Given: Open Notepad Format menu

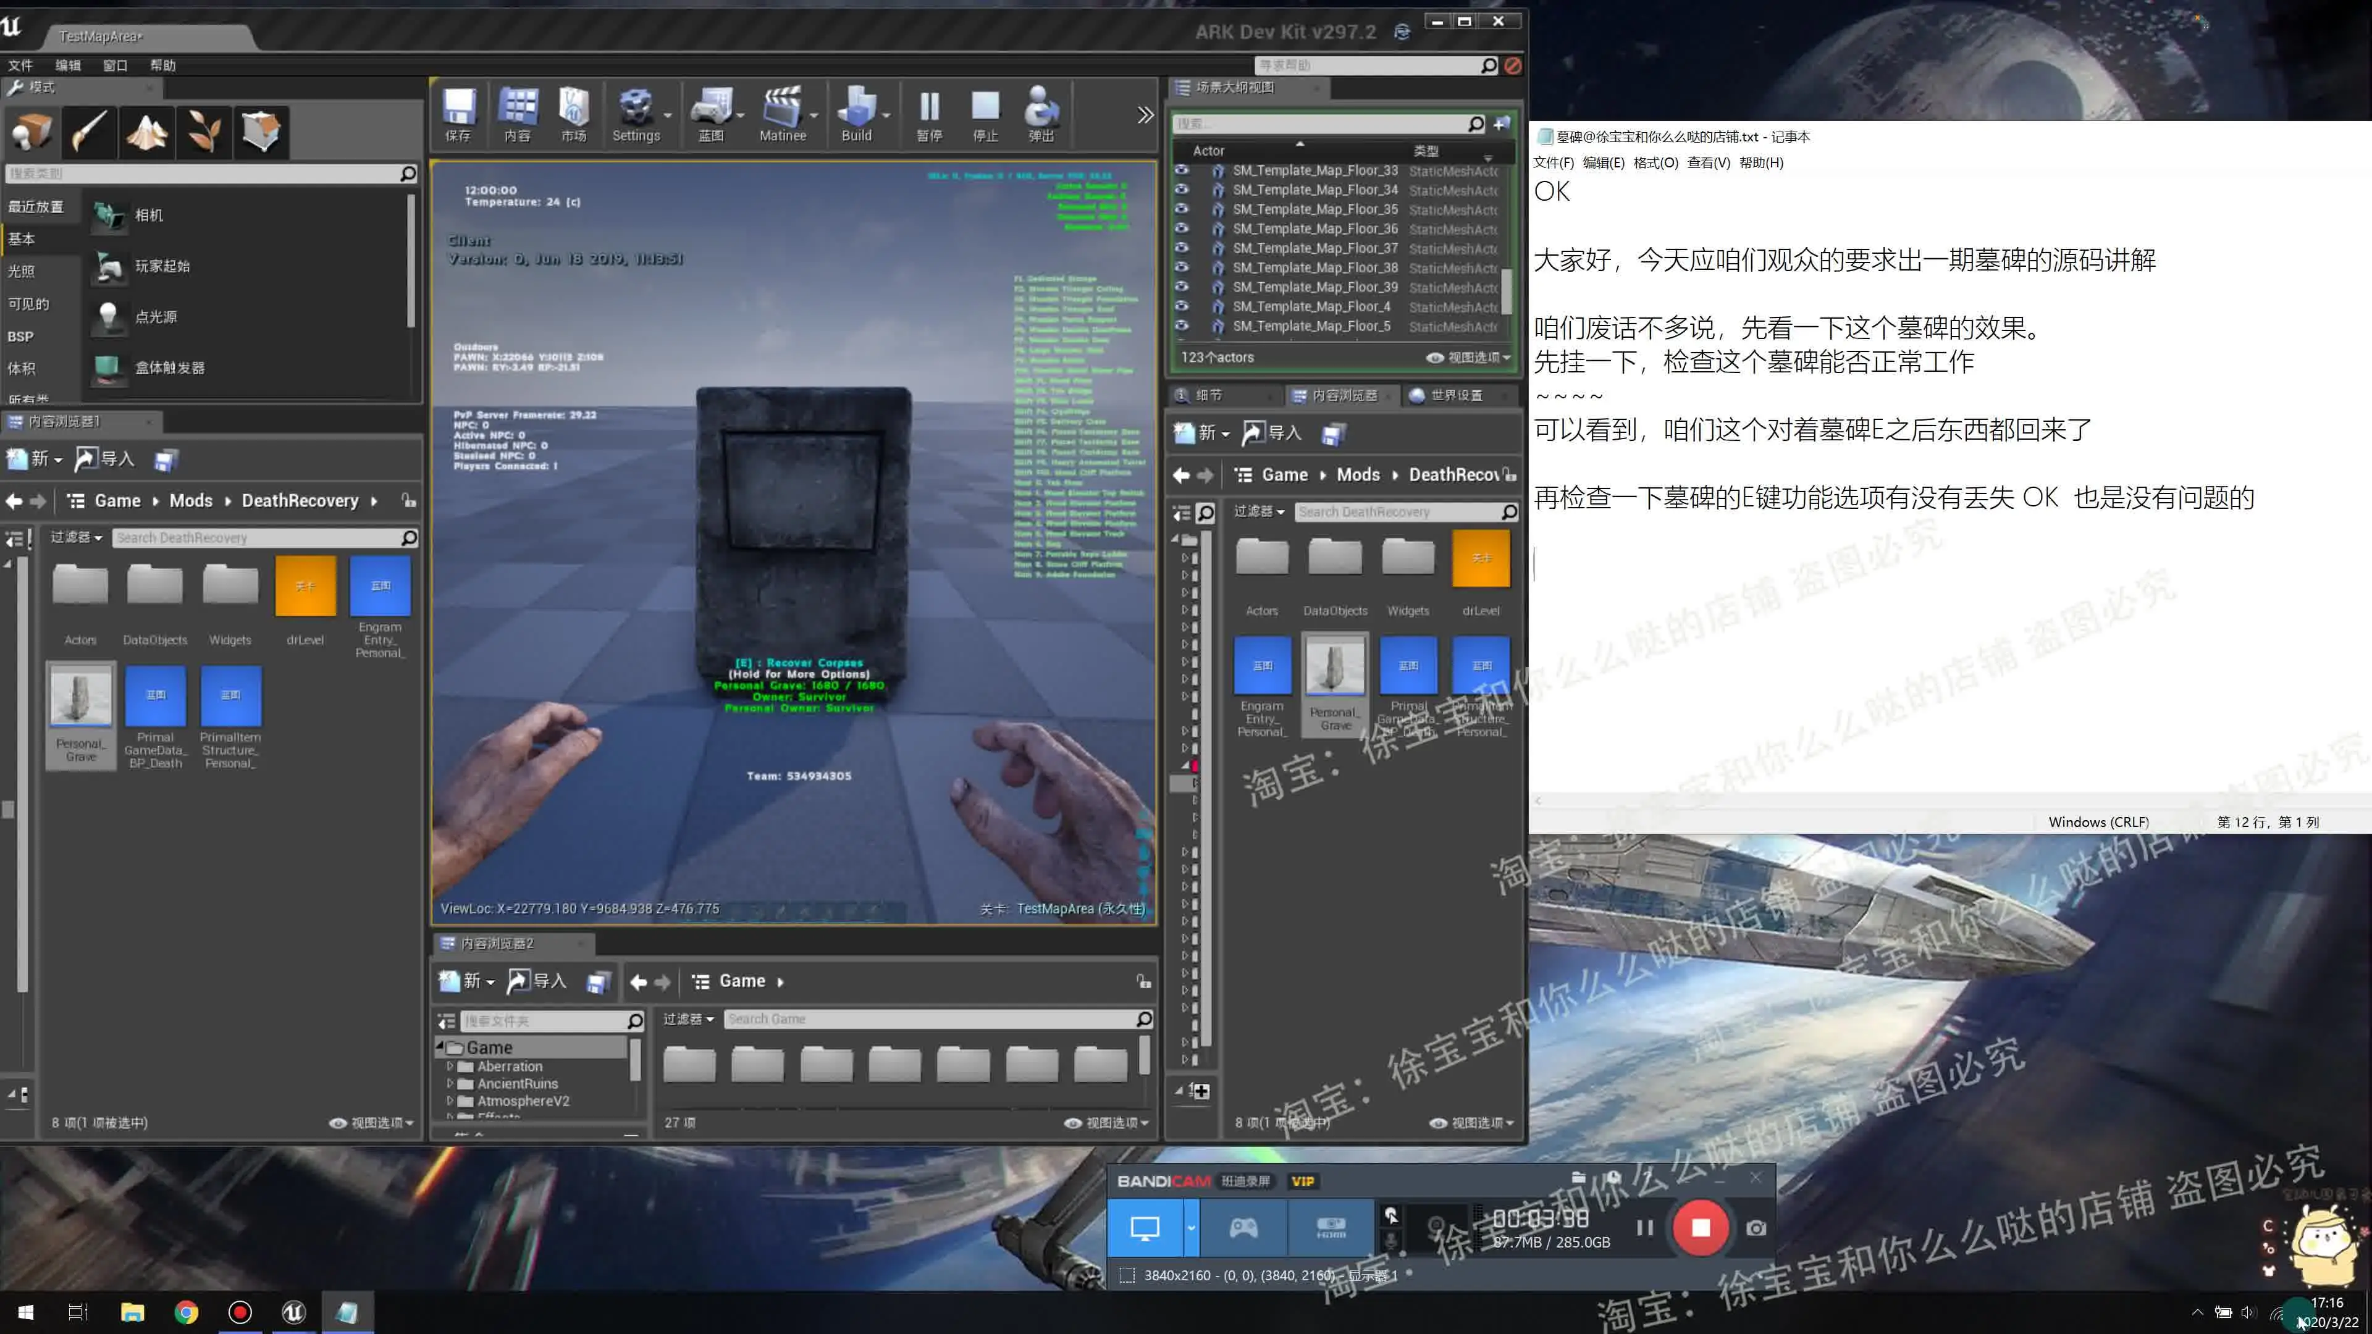Looking at the screenshot, I should pos(1655,163).
